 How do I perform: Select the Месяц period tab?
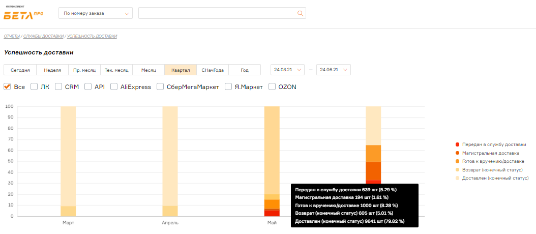point(148,70)
